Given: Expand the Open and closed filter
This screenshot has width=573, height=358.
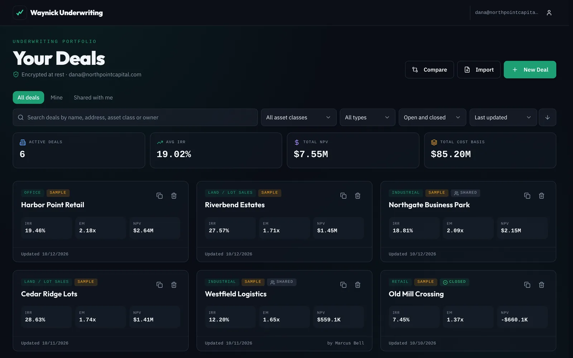Looking at the screenshot, I should 432,117.
